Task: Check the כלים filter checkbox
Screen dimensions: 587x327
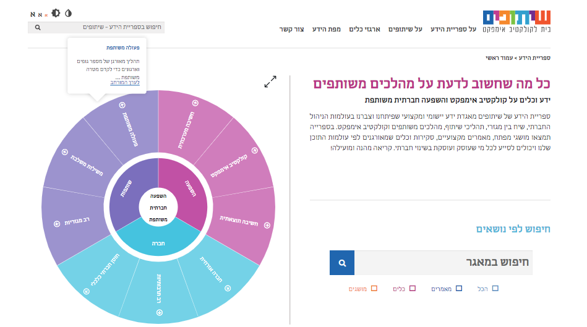Action: coord(413,288)
